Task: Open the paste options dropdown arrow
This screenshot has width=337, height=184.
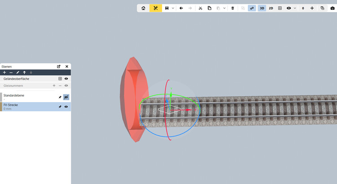Action: tap(224, 8)
